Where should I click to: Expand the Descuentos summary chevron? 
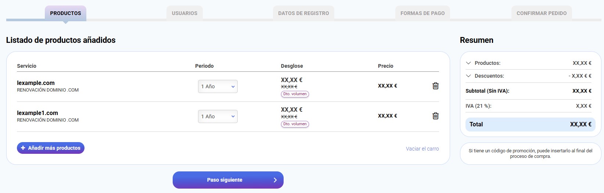click(x=468, y=76)
